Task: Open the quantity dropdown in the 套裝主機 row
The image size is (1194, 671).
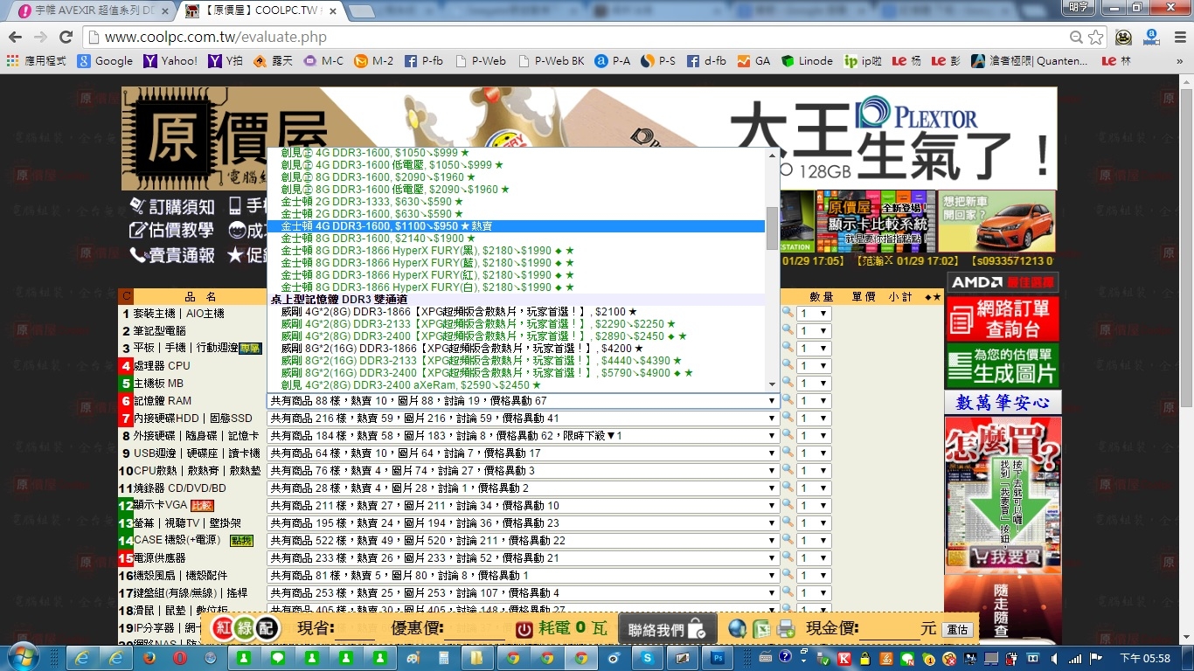Action: tap(813, 314)
